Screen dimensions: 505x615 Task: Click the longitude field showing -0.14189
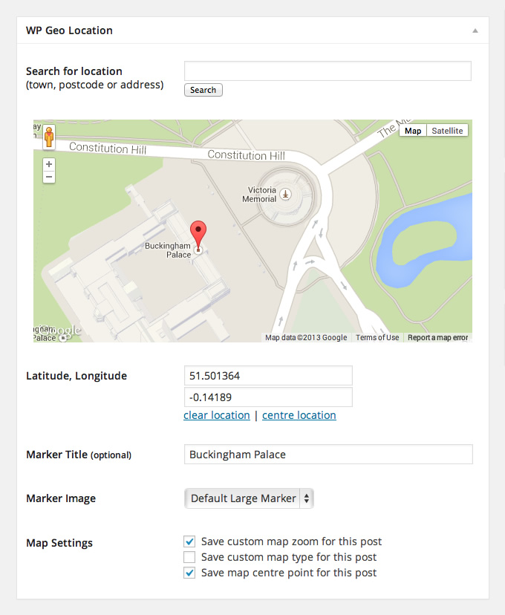coord(268,397)
